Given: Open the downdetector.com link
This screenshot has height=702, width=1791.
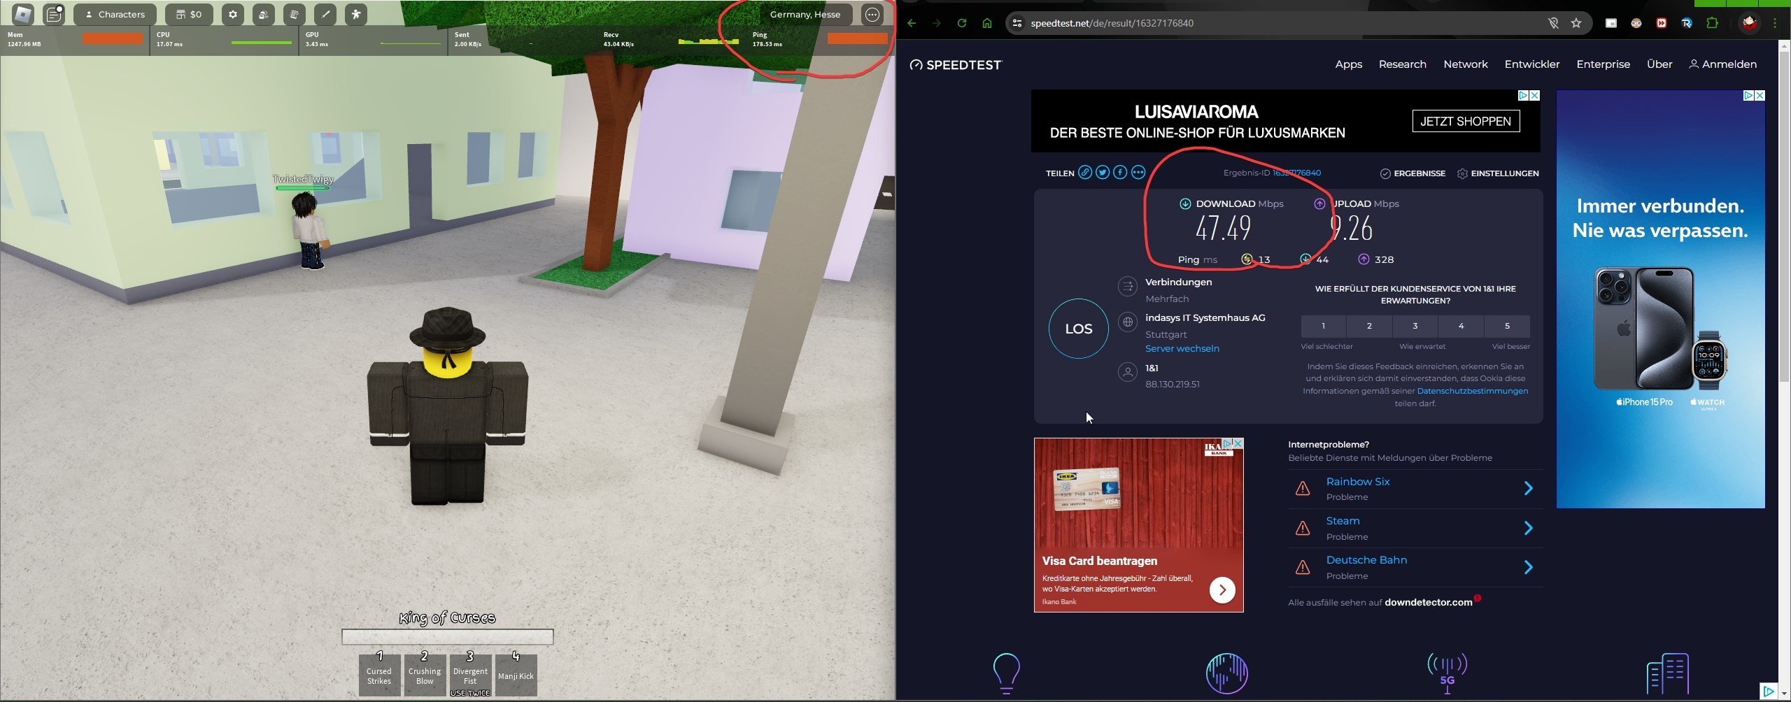Looking at the screenshot, I should pos(1428,602).
